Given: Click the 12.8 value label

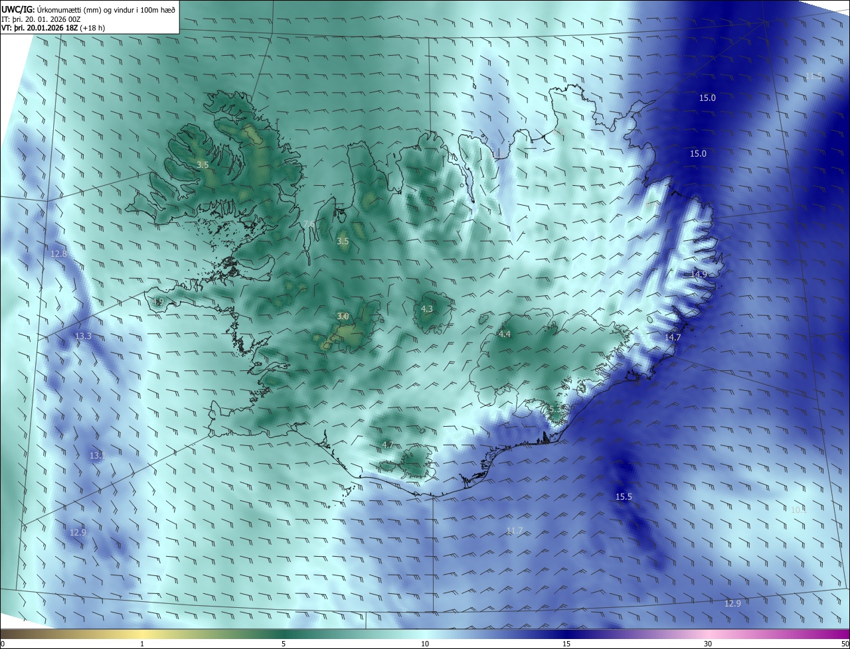Looking at the screenshot, I should 58,253.
